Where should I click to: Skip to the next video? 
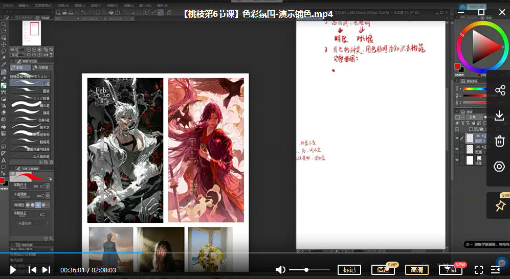point(46,270)
